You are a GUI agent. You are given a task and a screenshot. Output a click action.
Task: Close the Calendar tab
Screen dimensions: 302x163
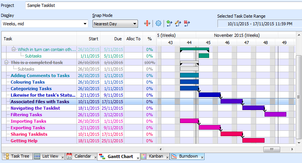[95, 157]
